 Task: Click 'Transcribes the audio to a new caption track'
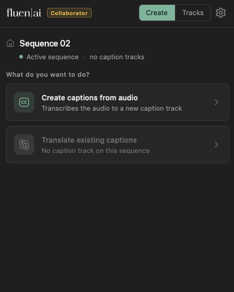pos(112,108)
